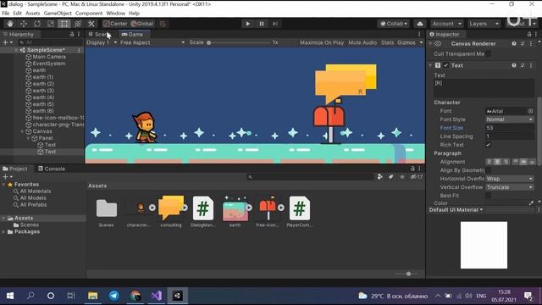Open the Collab dropdown

(394, 24)
